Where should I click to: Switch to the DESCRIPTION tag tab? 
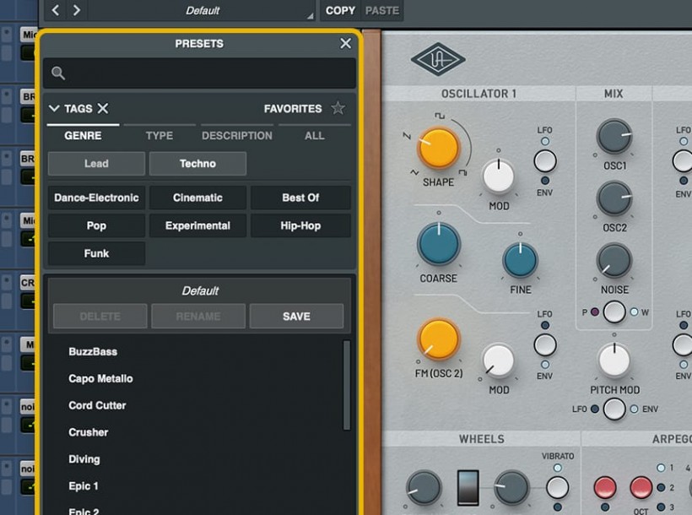237,136
